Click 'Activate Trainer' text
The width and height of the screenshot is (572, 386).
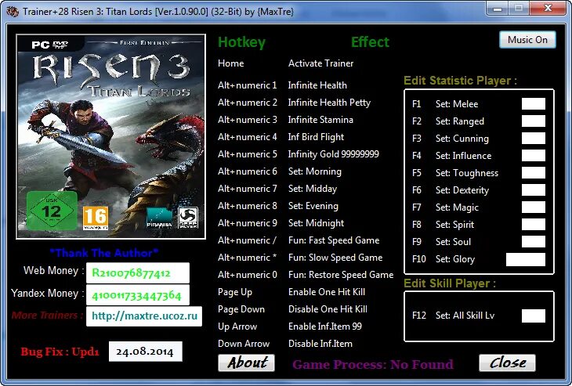(320, 63)
